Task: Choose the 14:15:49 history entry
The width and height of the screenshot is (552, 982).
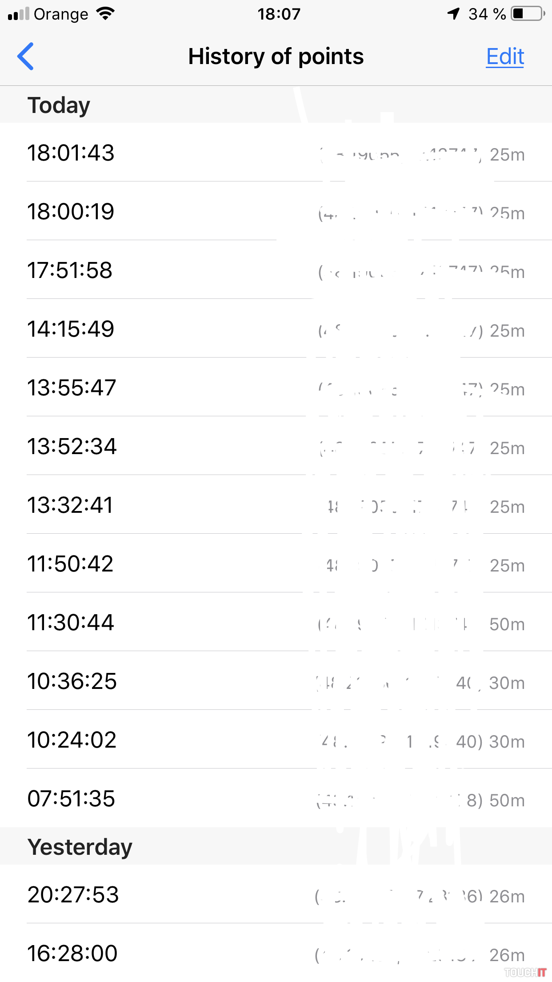Action: pos(276,329)
